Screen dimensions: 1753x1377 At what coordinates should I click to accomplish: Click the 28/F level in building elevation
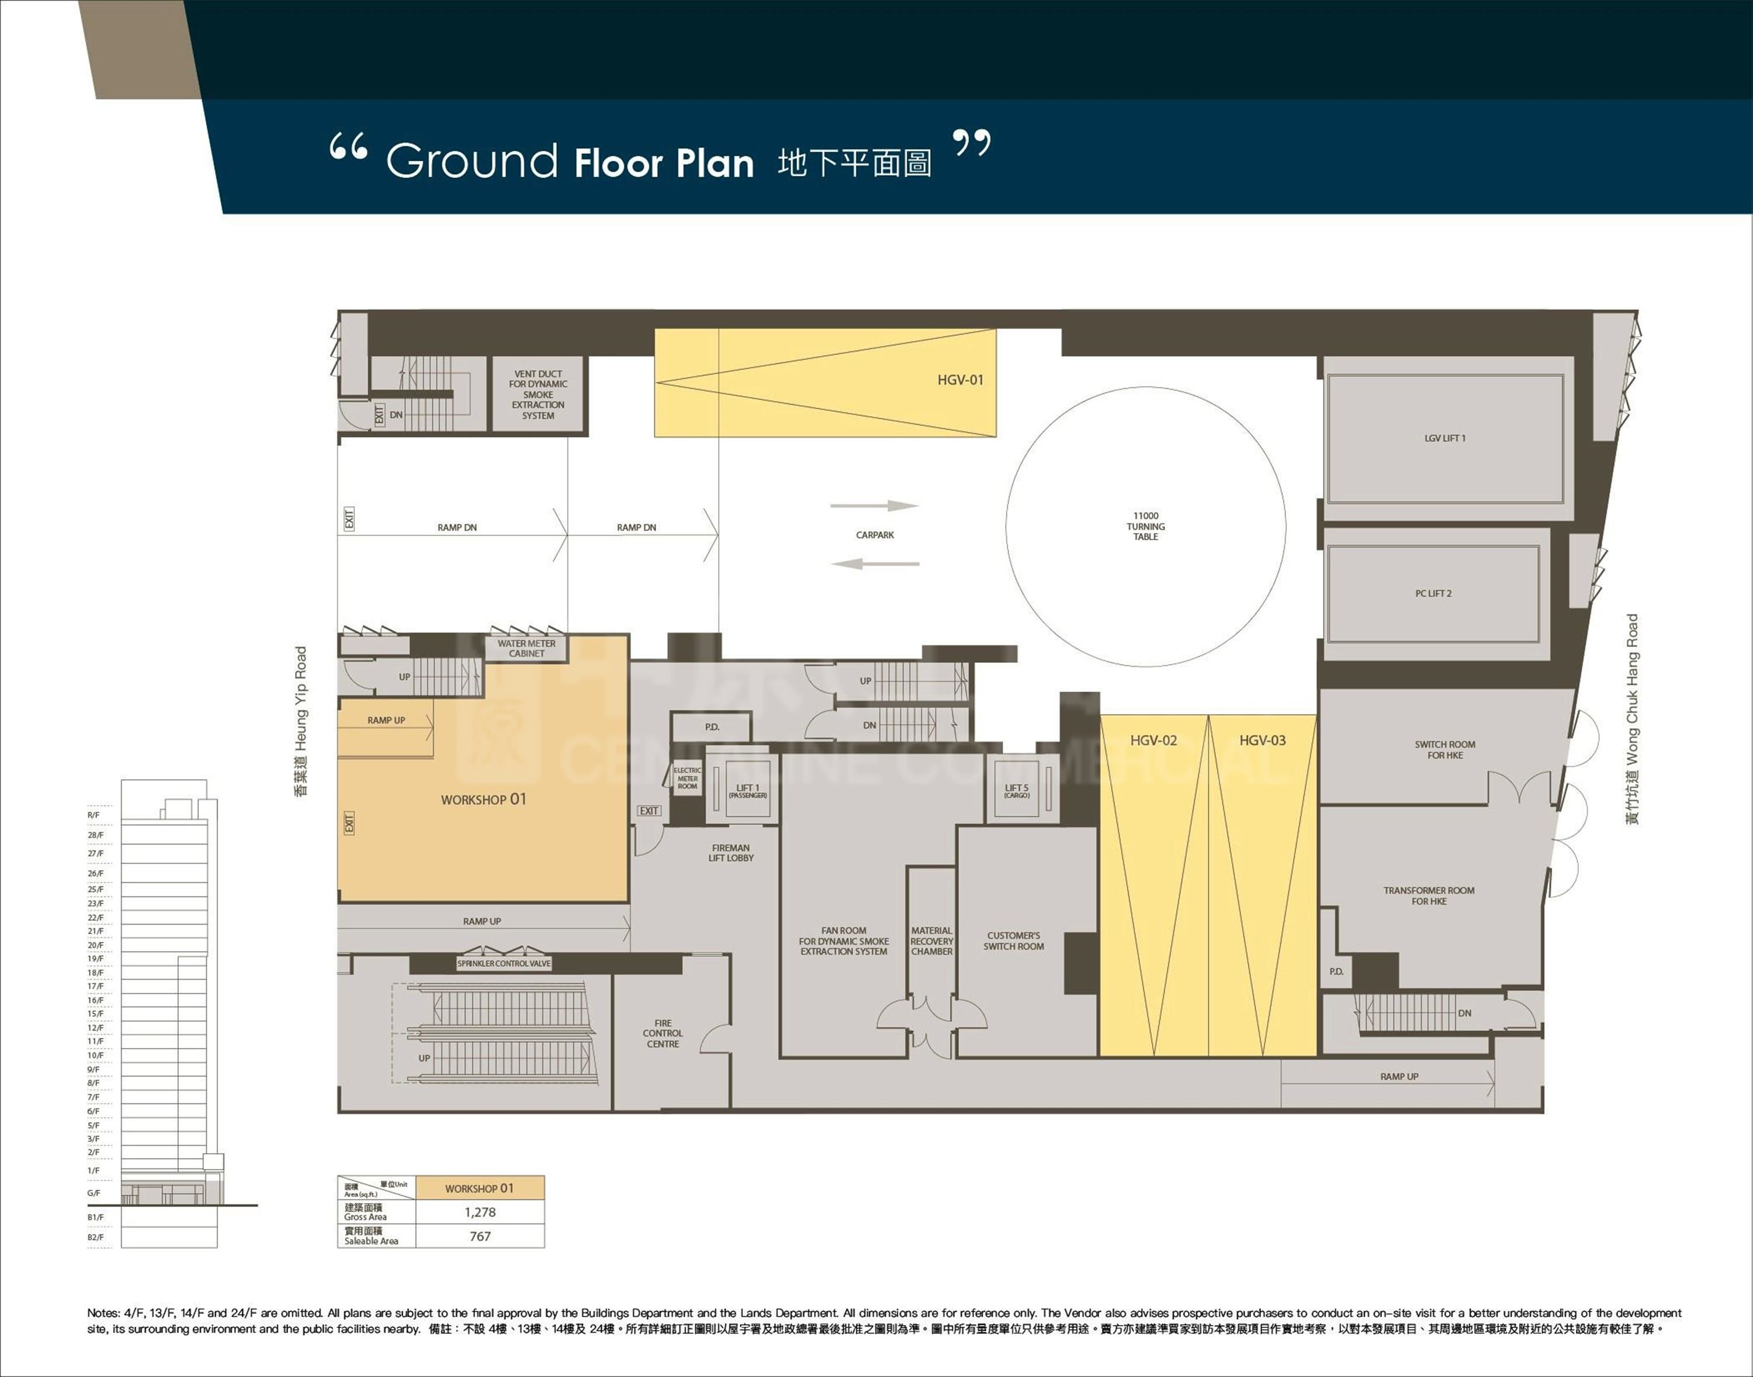pos(96,835)
